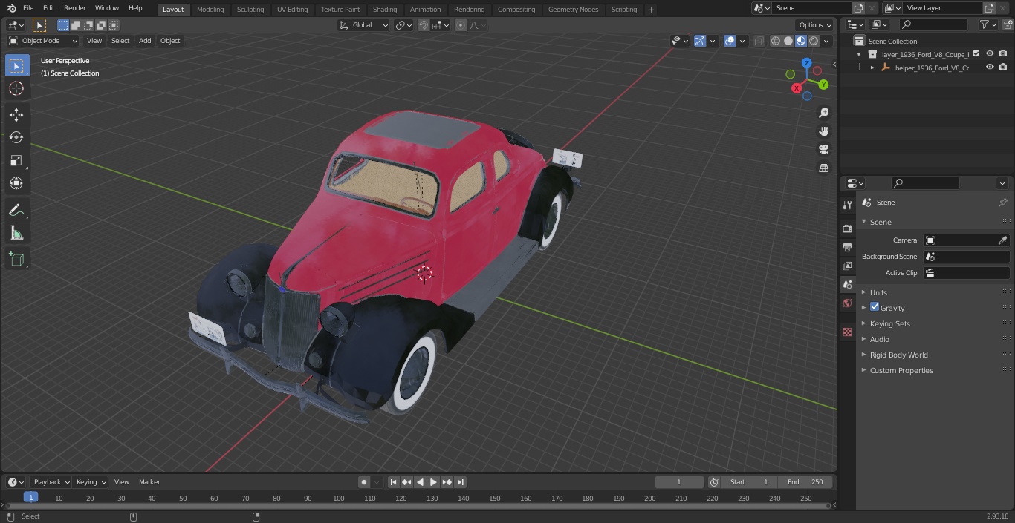Click the 3D Cursor tool

point(16,88)
